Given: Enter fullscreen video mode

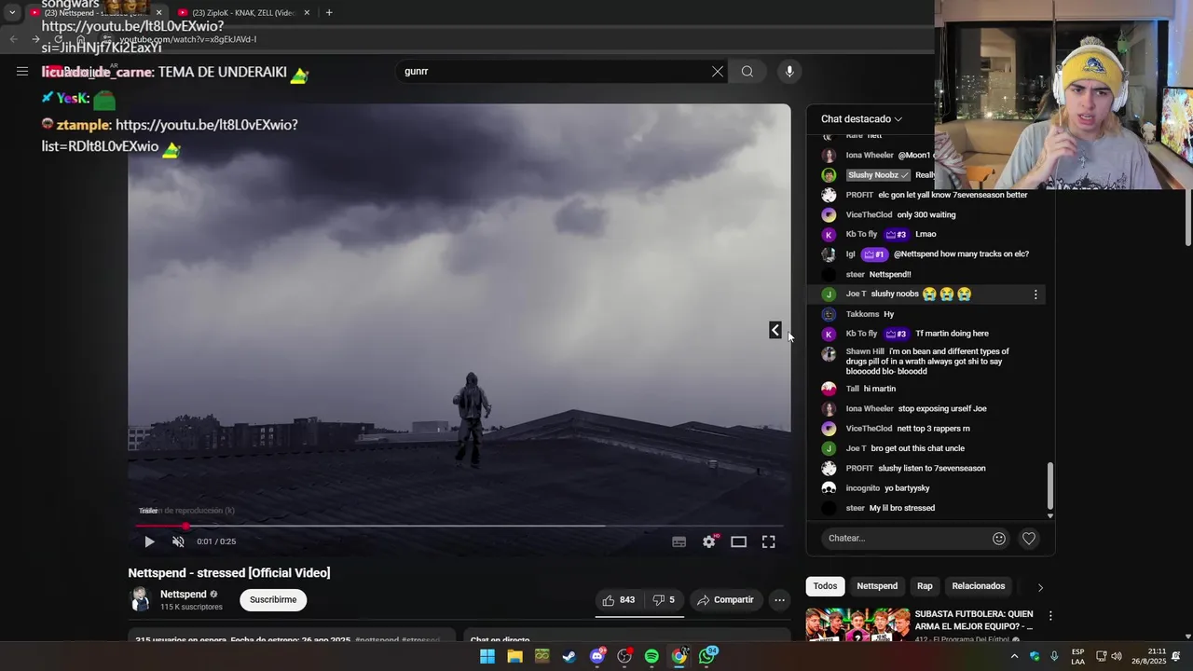Looking at the screenshot, I should coord(768,541).
